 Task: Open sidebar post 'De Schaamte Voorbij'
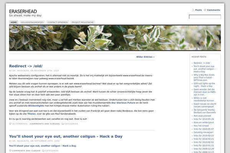point(205,111)
